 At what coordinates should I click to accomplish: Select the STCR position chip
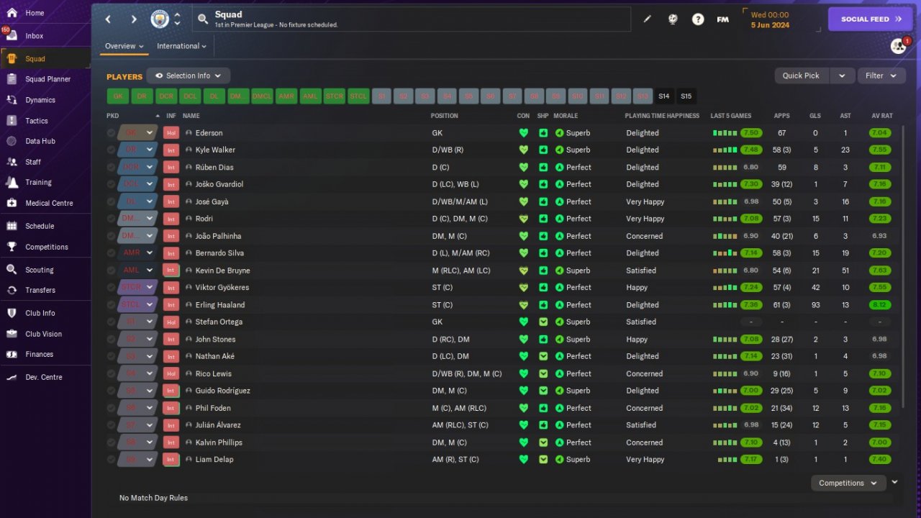334,96
